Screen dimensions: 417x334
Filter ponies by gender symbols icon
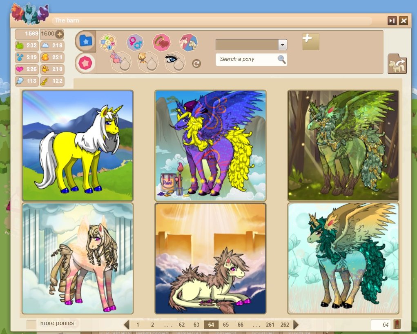tap(135, 42)
